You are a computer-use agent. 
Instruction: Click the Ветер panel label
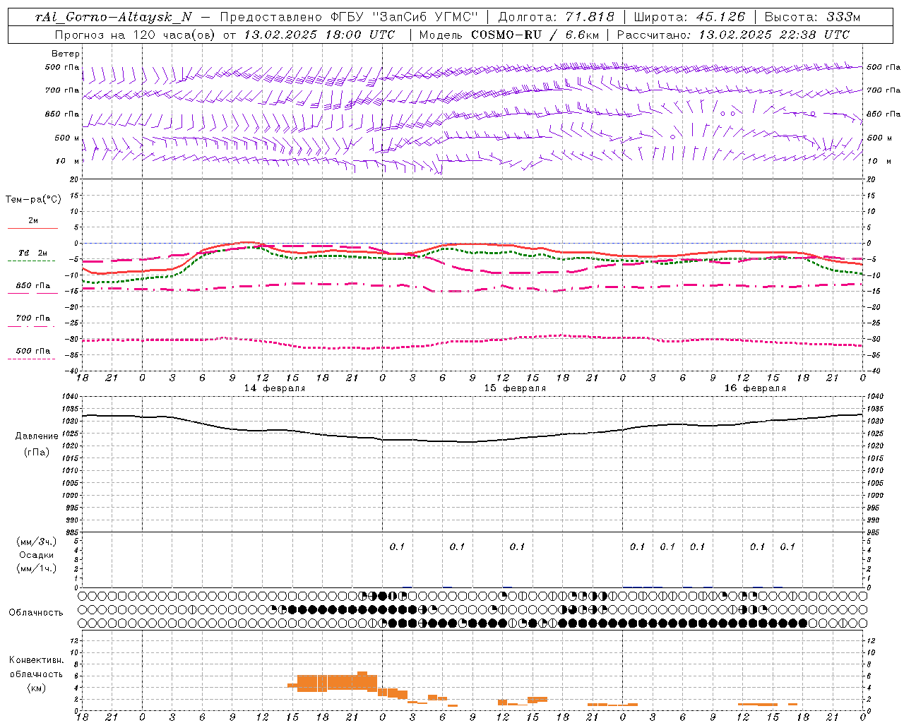point(66,54)
